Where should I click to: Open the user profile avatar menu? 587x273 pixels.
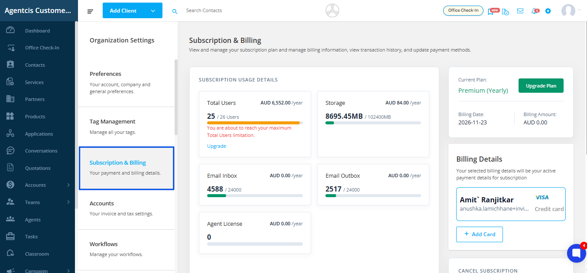(568, 11)
